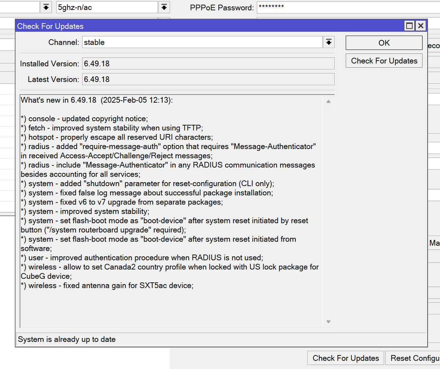Viewport: 440px width, 369px height.
Task: Select the Channel field showing stable
Action: (202, 42)
